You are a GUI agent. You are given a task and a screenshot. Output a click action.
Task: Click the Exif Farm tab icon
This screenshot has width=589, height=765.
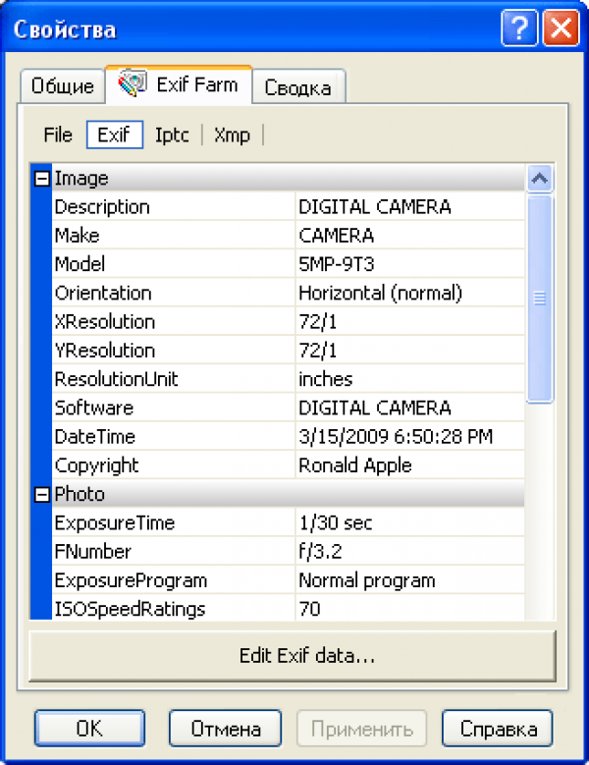(x=133, y=82)
